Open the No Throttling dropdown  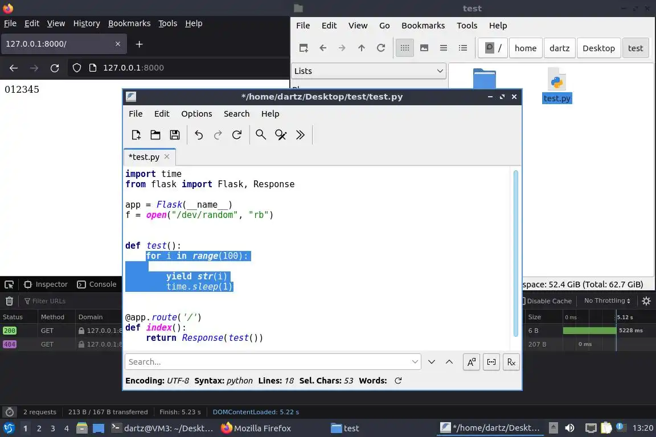(607, 300)
